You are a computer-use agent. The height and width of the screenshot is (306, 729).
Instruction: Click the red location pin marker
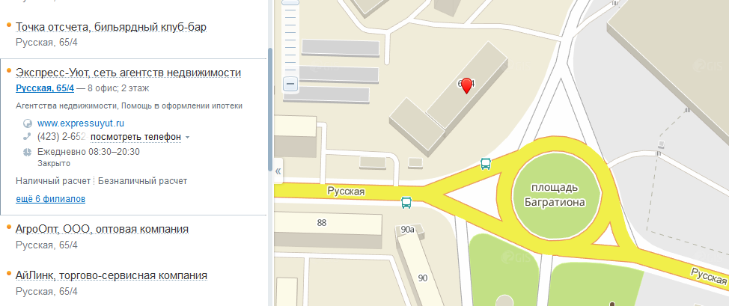tap(467, 87)
